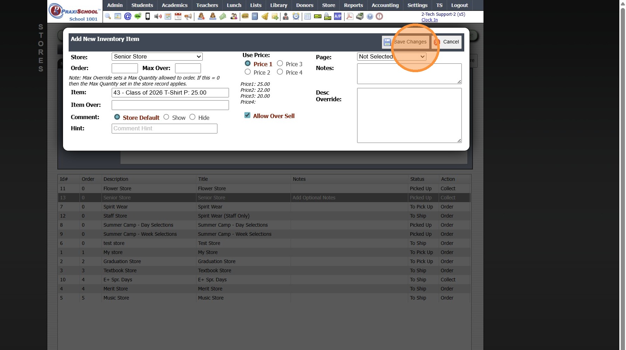The height and width of the screenshot is (350, 626).
Task: Click the red power logout icon
Action: click(x=379, y=16)
